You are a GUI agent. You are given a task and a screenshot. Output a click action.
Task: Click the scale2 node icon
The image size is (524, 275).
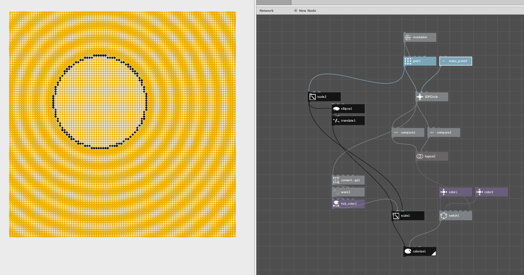[312, 97]
